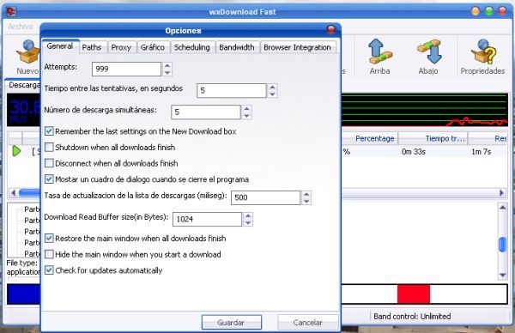Increase Tasa de actualizacion spinner
The width and height of the screenshot is (515, 333).
(x=306, y=195)
